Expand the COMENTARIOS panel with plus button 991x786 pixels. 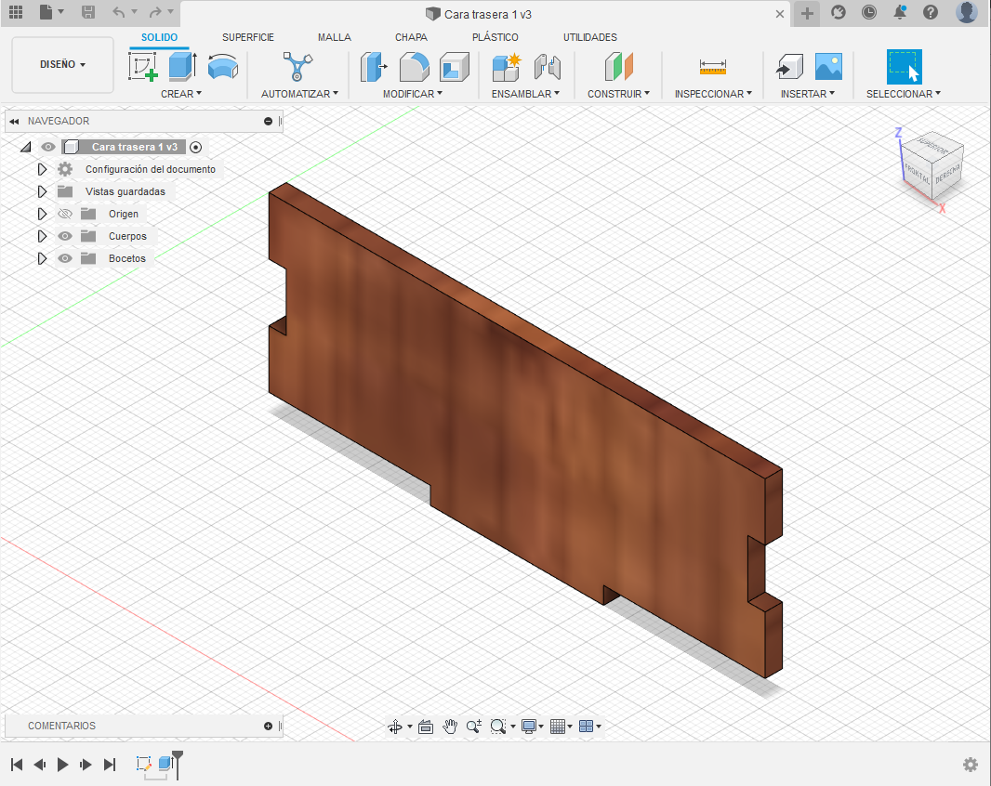(269, 726)
